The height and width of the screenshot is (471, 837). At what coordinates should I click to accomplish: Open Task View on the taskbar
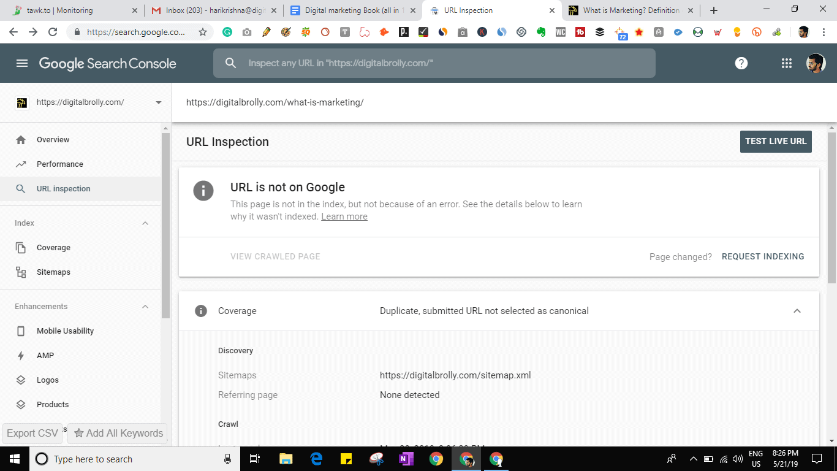pos(256,459)
